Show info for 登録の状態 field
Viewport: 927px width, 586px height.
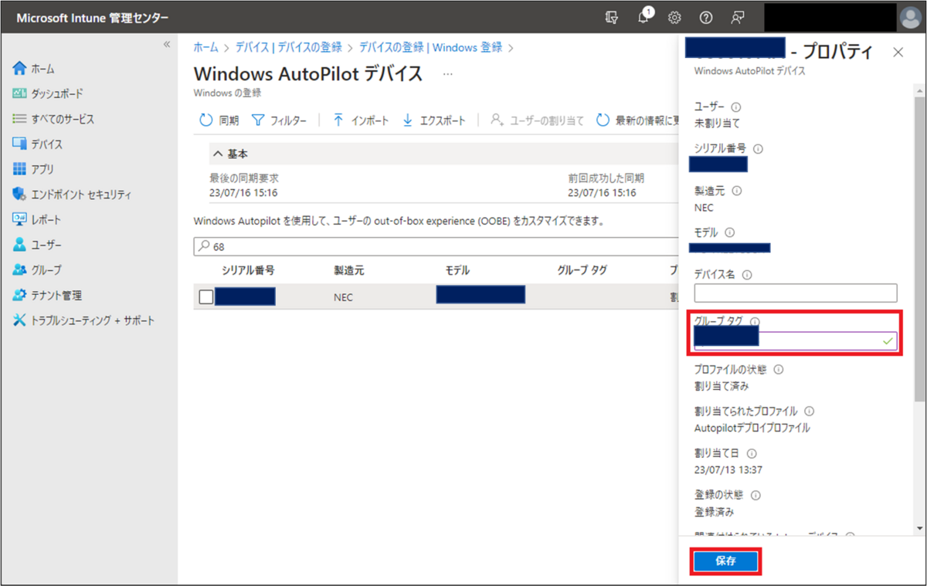[x=756, y=495]
